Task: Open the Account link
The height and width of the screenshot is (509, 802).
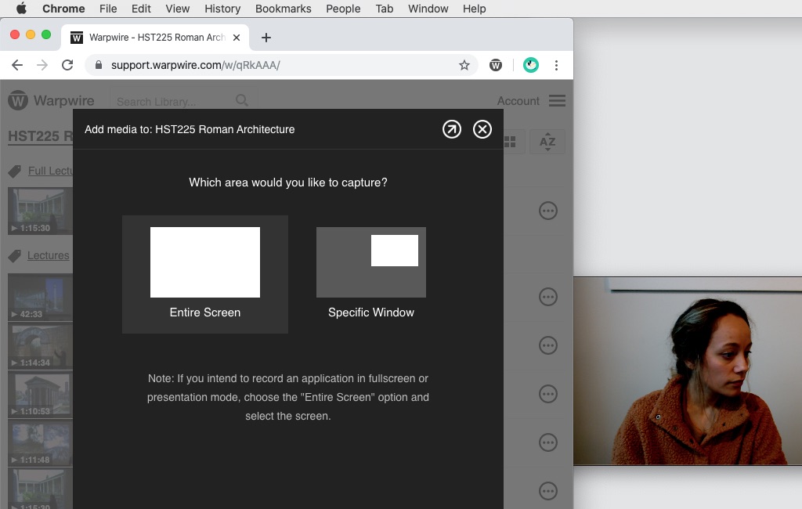Action: [518, 101]
